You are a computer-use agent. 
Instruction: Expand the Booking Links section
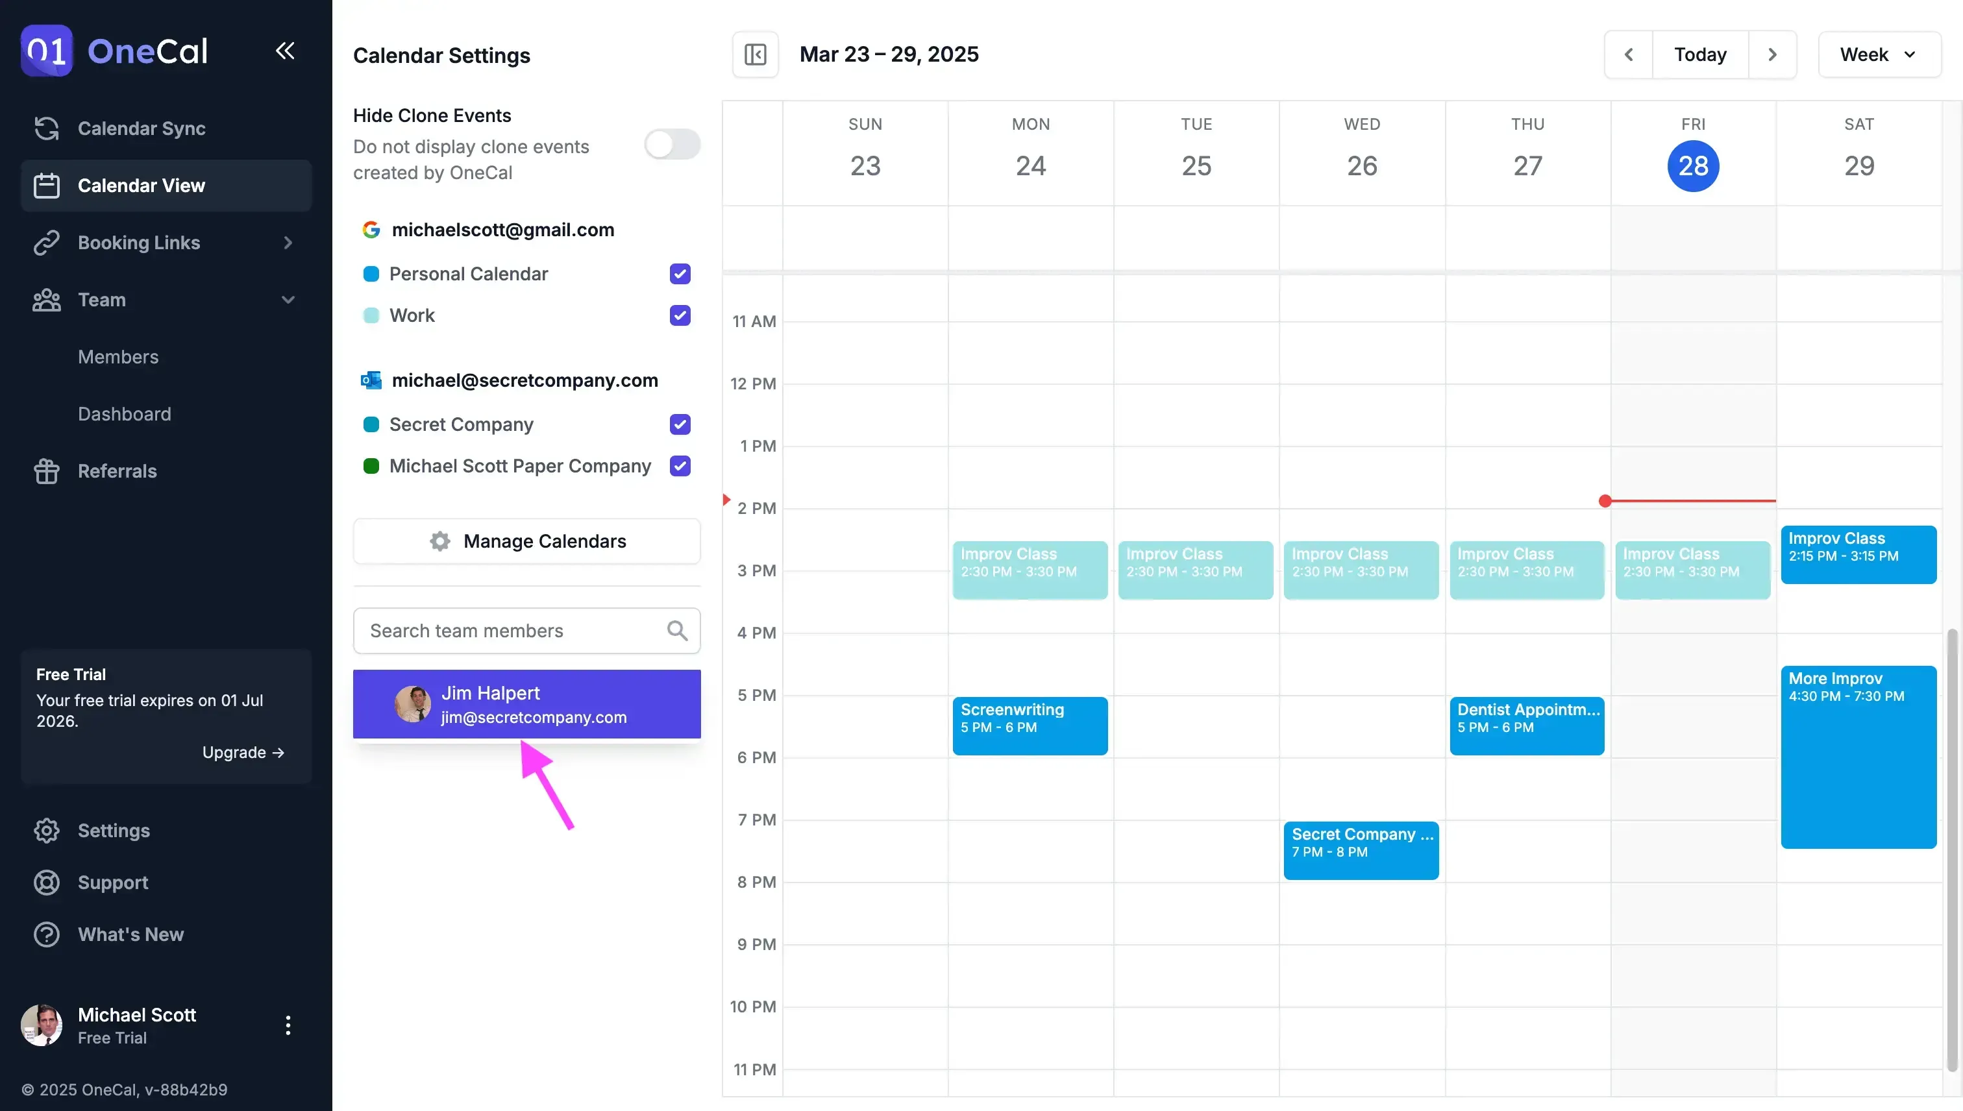[x=288, y=243]
